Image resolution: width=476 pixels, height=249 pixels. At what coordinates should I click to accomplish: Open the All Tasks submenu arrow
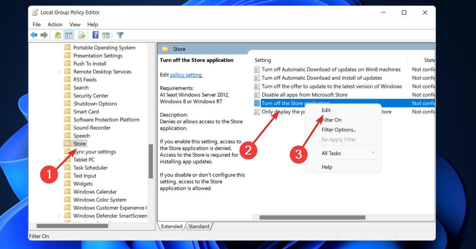pos(373,153)
